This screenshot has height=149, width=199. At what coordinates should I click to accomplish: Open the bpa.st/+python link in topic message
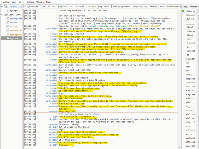(157, 18)
